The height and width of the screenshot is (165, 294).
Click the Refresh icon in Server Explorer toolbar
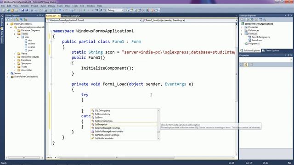[7, 20]
